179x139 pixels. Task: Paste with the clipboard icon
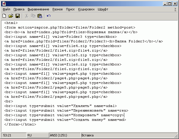(40, 16)
